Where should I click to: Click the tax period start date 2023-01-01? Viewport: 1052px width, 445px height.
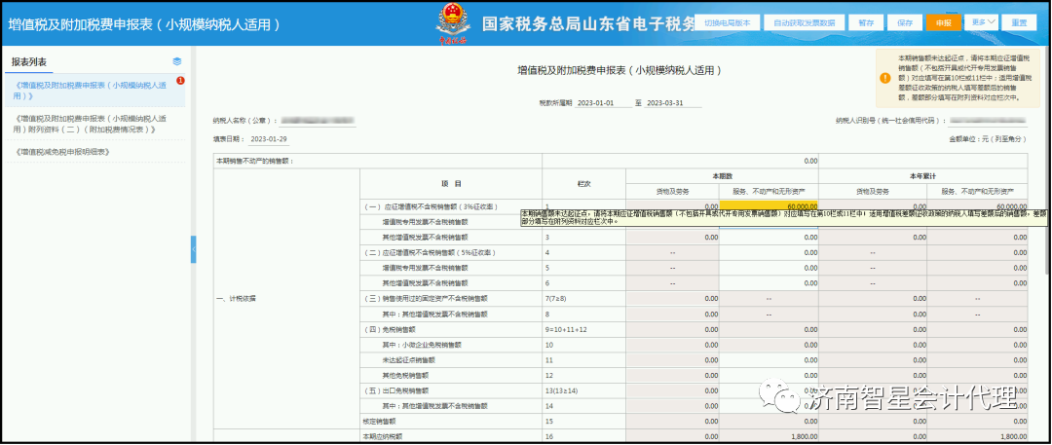tap(603, 102)
